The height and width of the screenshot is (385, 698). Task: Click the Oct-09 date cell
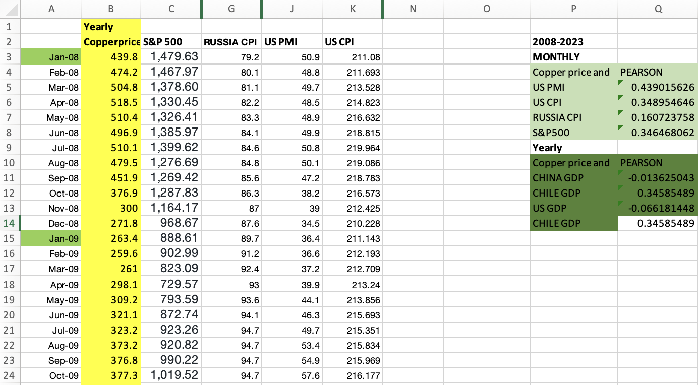click(x=51, y=375)
